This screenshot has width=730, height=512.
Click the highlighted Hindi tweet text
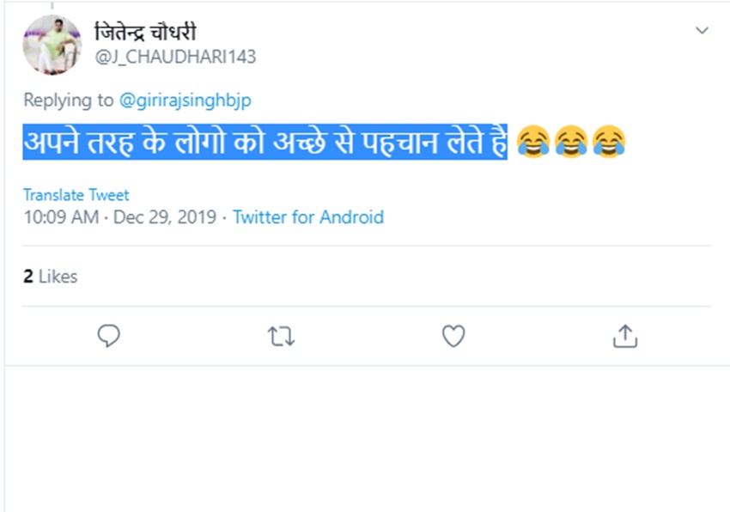point(265,142)
